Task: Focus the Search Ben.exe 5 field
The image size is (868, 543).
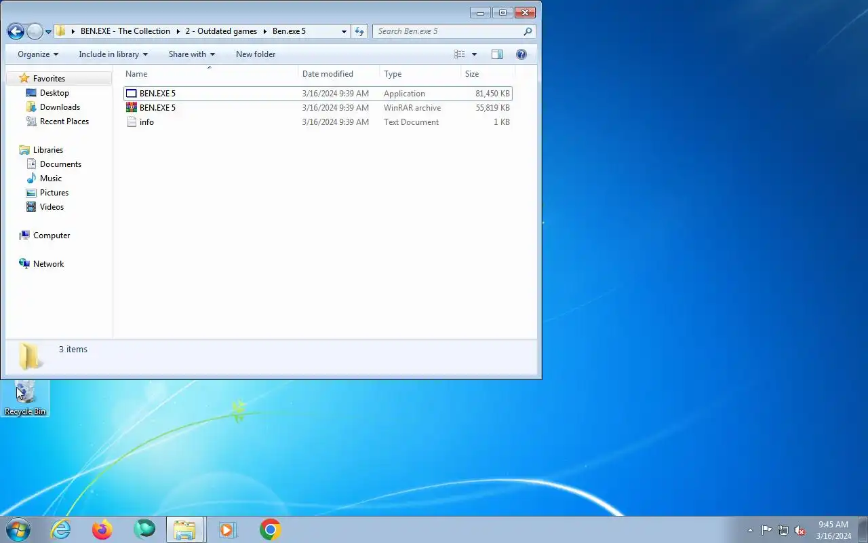Action: [x=454, y=31]
